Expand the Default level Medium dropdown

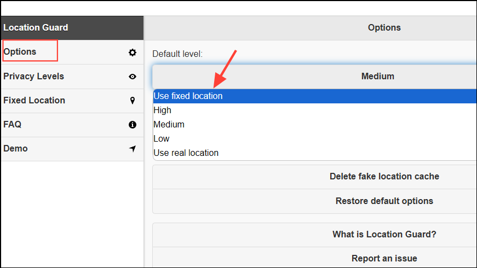tap(377, 77)
